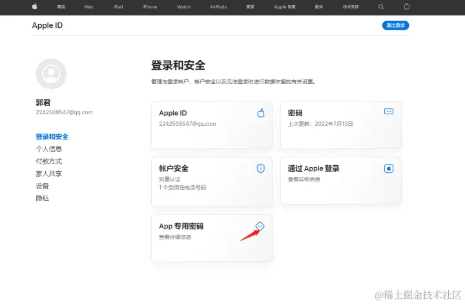Click the 帐户安全 shield icon

tap(261, 168)
